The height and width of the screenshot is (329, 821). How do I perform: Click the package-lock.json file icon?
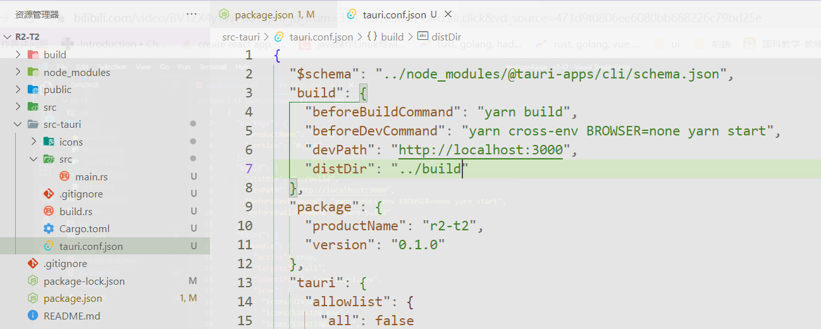[x=33, y=281]
